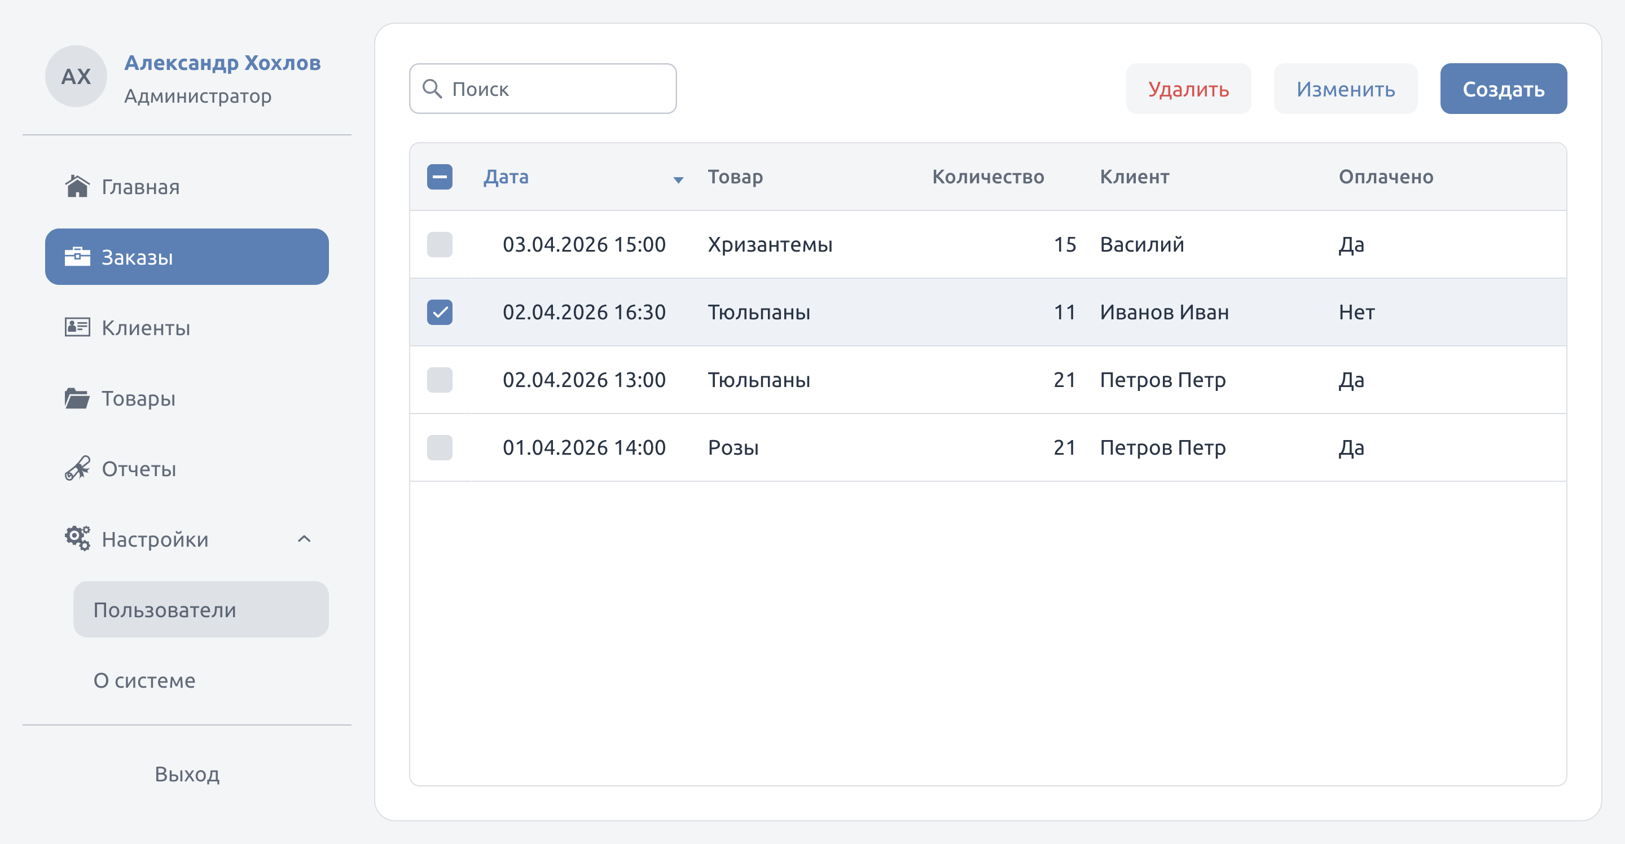Collapse the Настройки section chevron
1625x844 pixels.
[304, 539]
